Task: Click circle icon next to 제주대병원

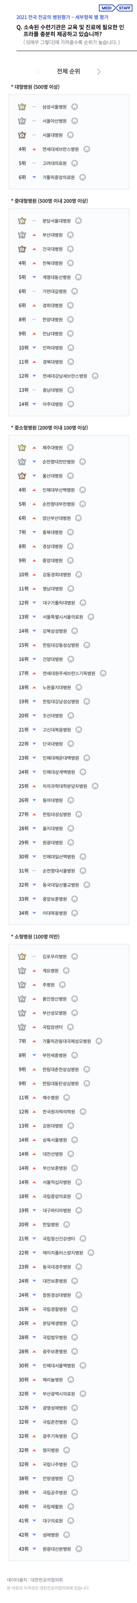Action: pos(70,448)
